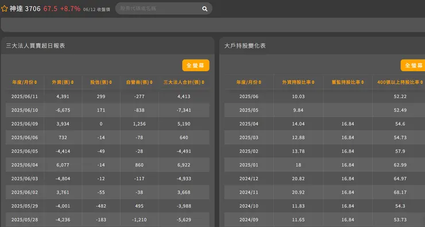The height and width of the screenshot is (227, 425).
Task: Select the 2024/11 month row cell
Action: [249, 193]
